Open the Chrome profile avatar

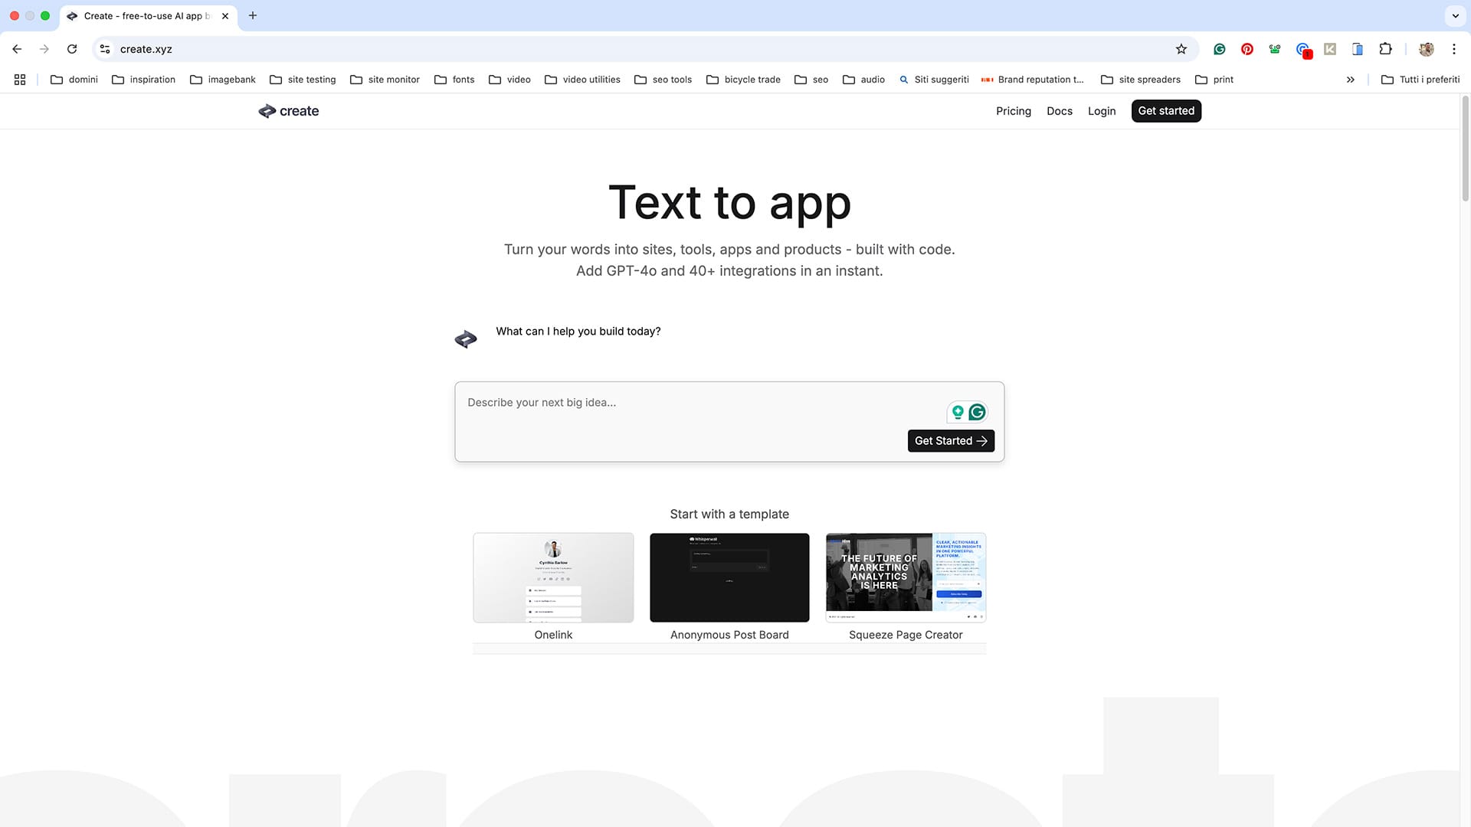point(1427,48)
